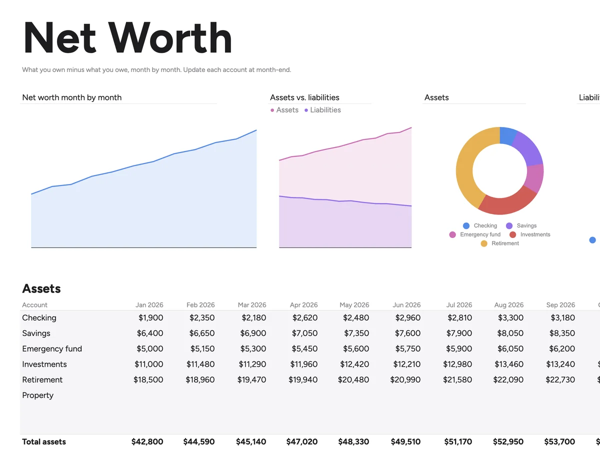
Task: Select the Retirement row label
Action: (x=42, y=380)
